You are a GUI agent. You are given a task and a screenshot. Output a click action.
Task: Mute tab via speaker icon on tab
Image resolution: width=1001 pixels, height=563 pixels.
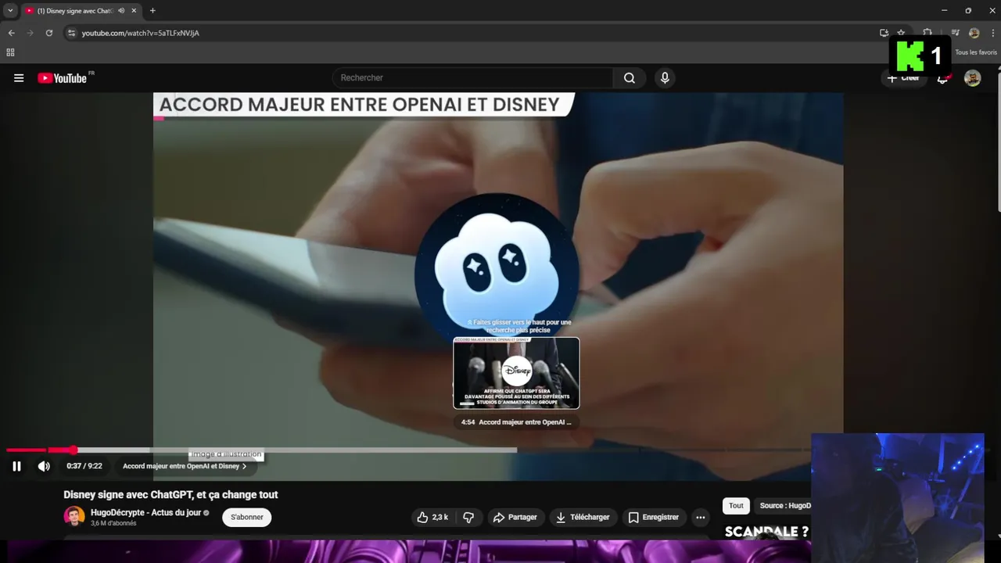121,10
